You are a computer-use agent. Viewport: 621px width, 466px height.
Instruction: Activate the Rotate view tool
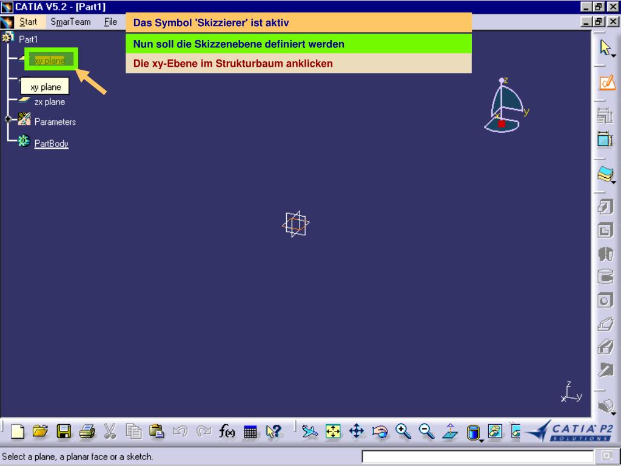[380, 431]
